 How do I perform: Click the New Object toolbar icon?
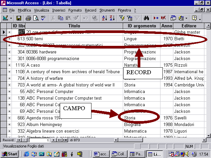[x=181, y=18]
